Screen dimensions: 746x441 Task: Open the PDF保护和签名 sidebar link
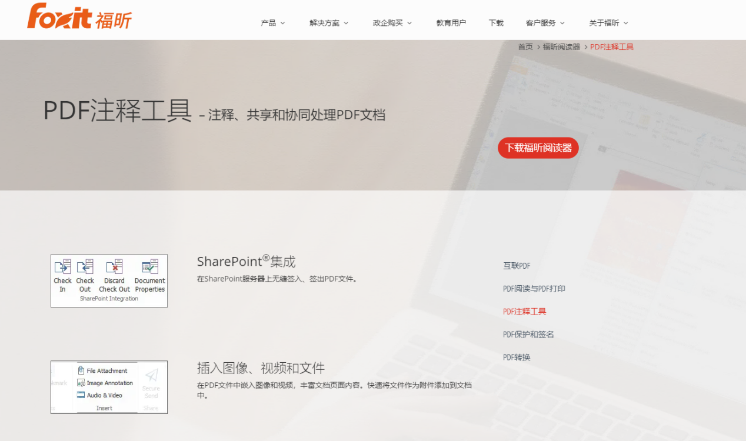(x=528, y=335)
